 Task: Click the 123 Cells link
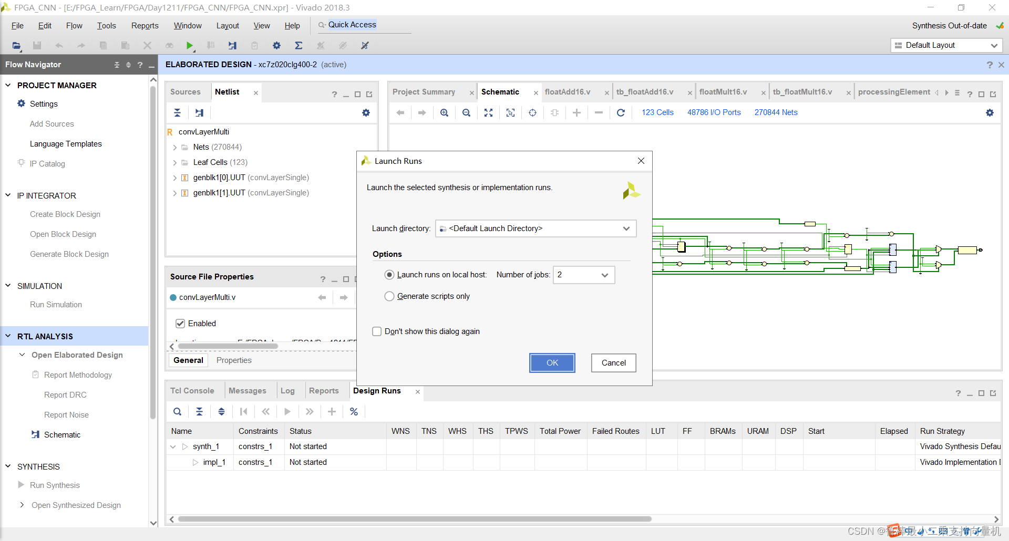coord(657,112)
